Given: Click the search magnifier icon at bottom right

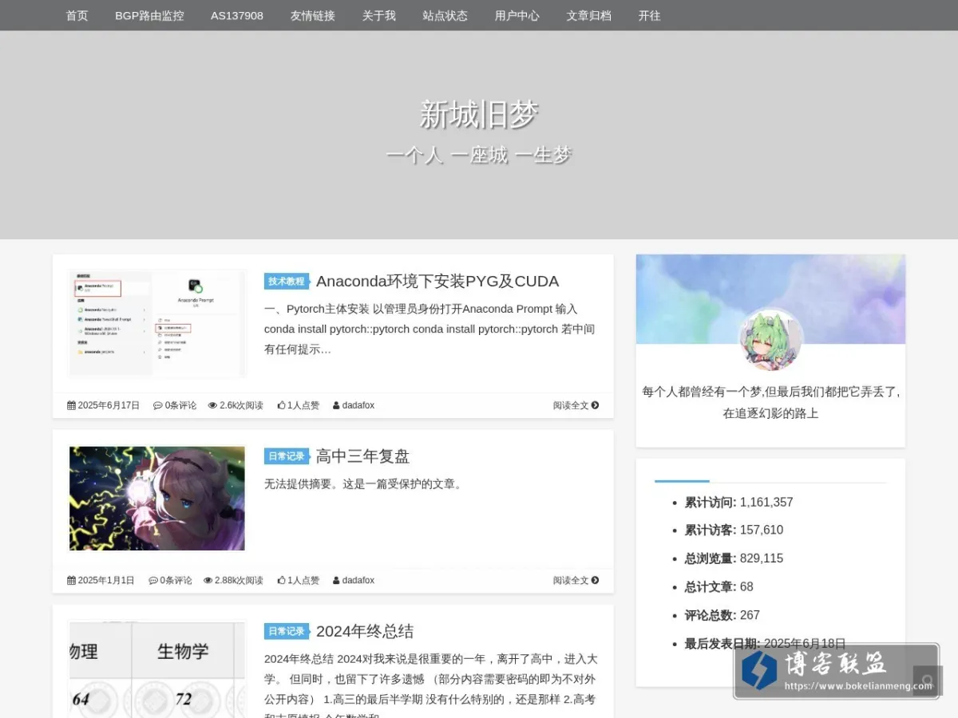Looking at the screenshot, I should [927, 682].
